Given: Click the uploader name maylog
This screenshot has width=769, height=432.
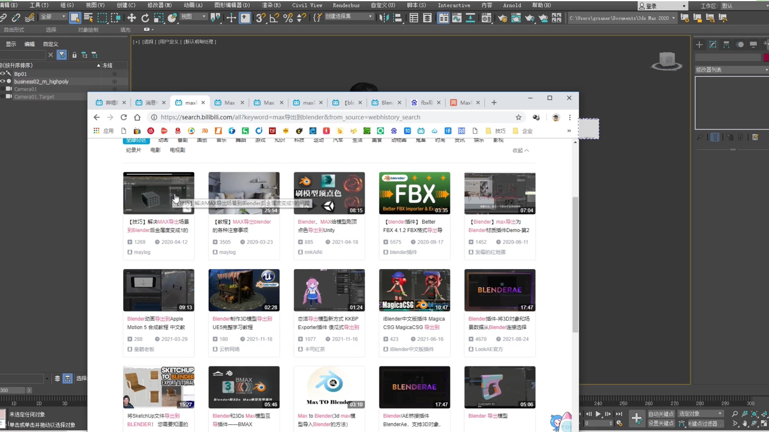Looking at the screenshot, I should pos(142,252).
